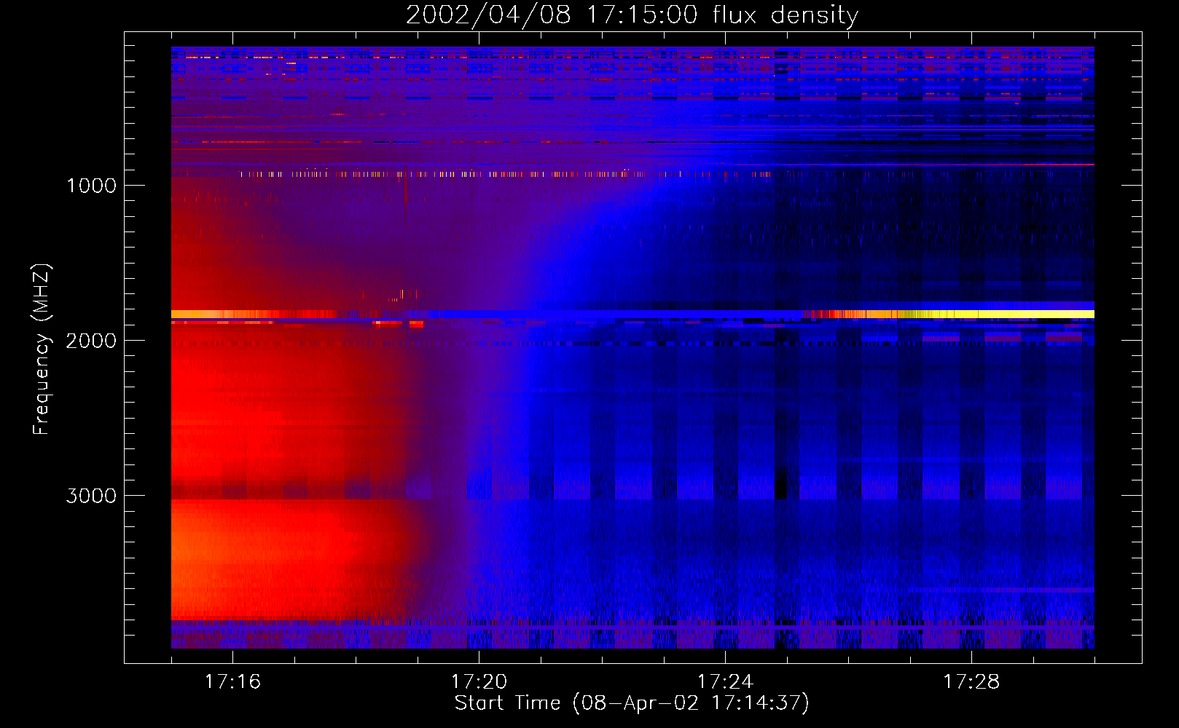Select the 'Start Time (08-Apr-02 17:14:37)' label

coord(632,703)
